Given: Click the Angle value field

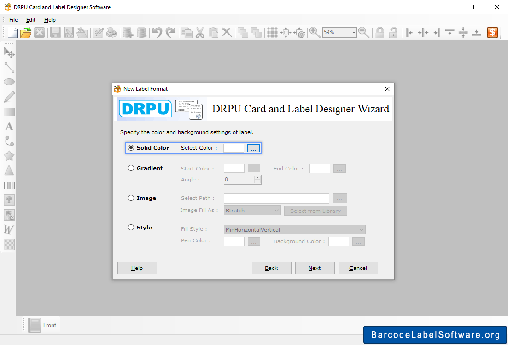Looking at the screenshot, I should coord(239,180).
